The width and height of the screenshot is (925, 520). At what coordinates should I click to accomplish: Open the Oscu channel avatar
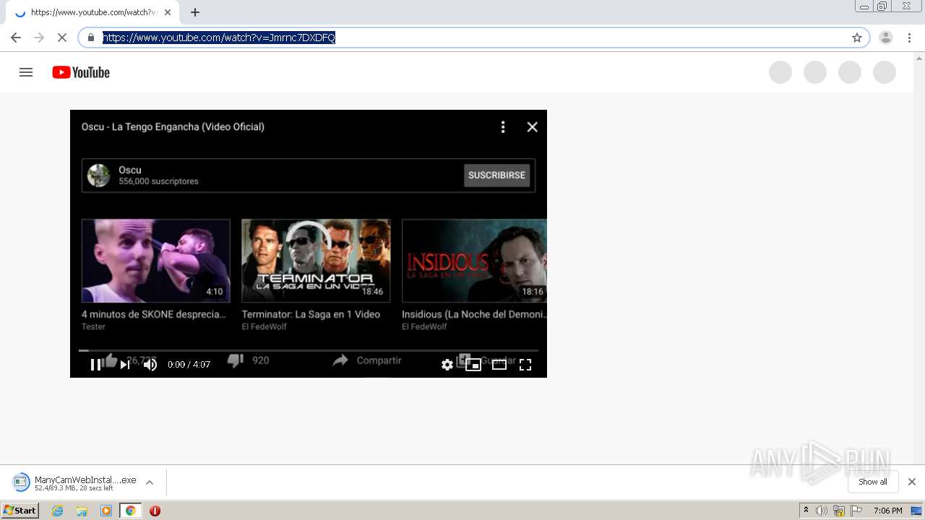[x=98, y=175]
